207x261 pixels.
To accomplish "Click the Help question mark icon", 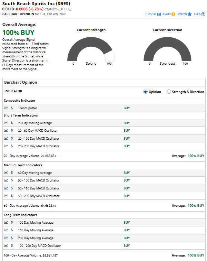I will pyautogui.click(x=203, y=14).
